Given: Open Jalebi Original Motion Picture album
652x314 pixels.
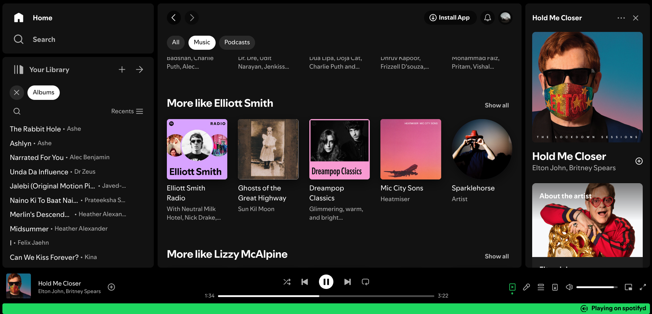Looking at the screenshot, I should pos(78,186).
